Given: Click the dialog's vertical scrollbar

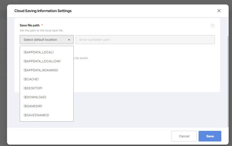Looking at the screenshot, I should (228, 81).
